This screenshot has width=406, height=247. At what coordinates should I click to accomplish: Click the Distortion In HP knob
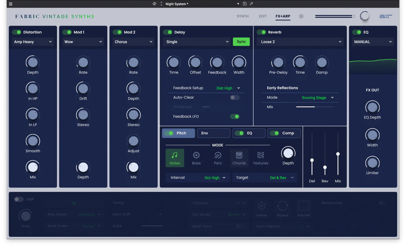click(33, 89)
